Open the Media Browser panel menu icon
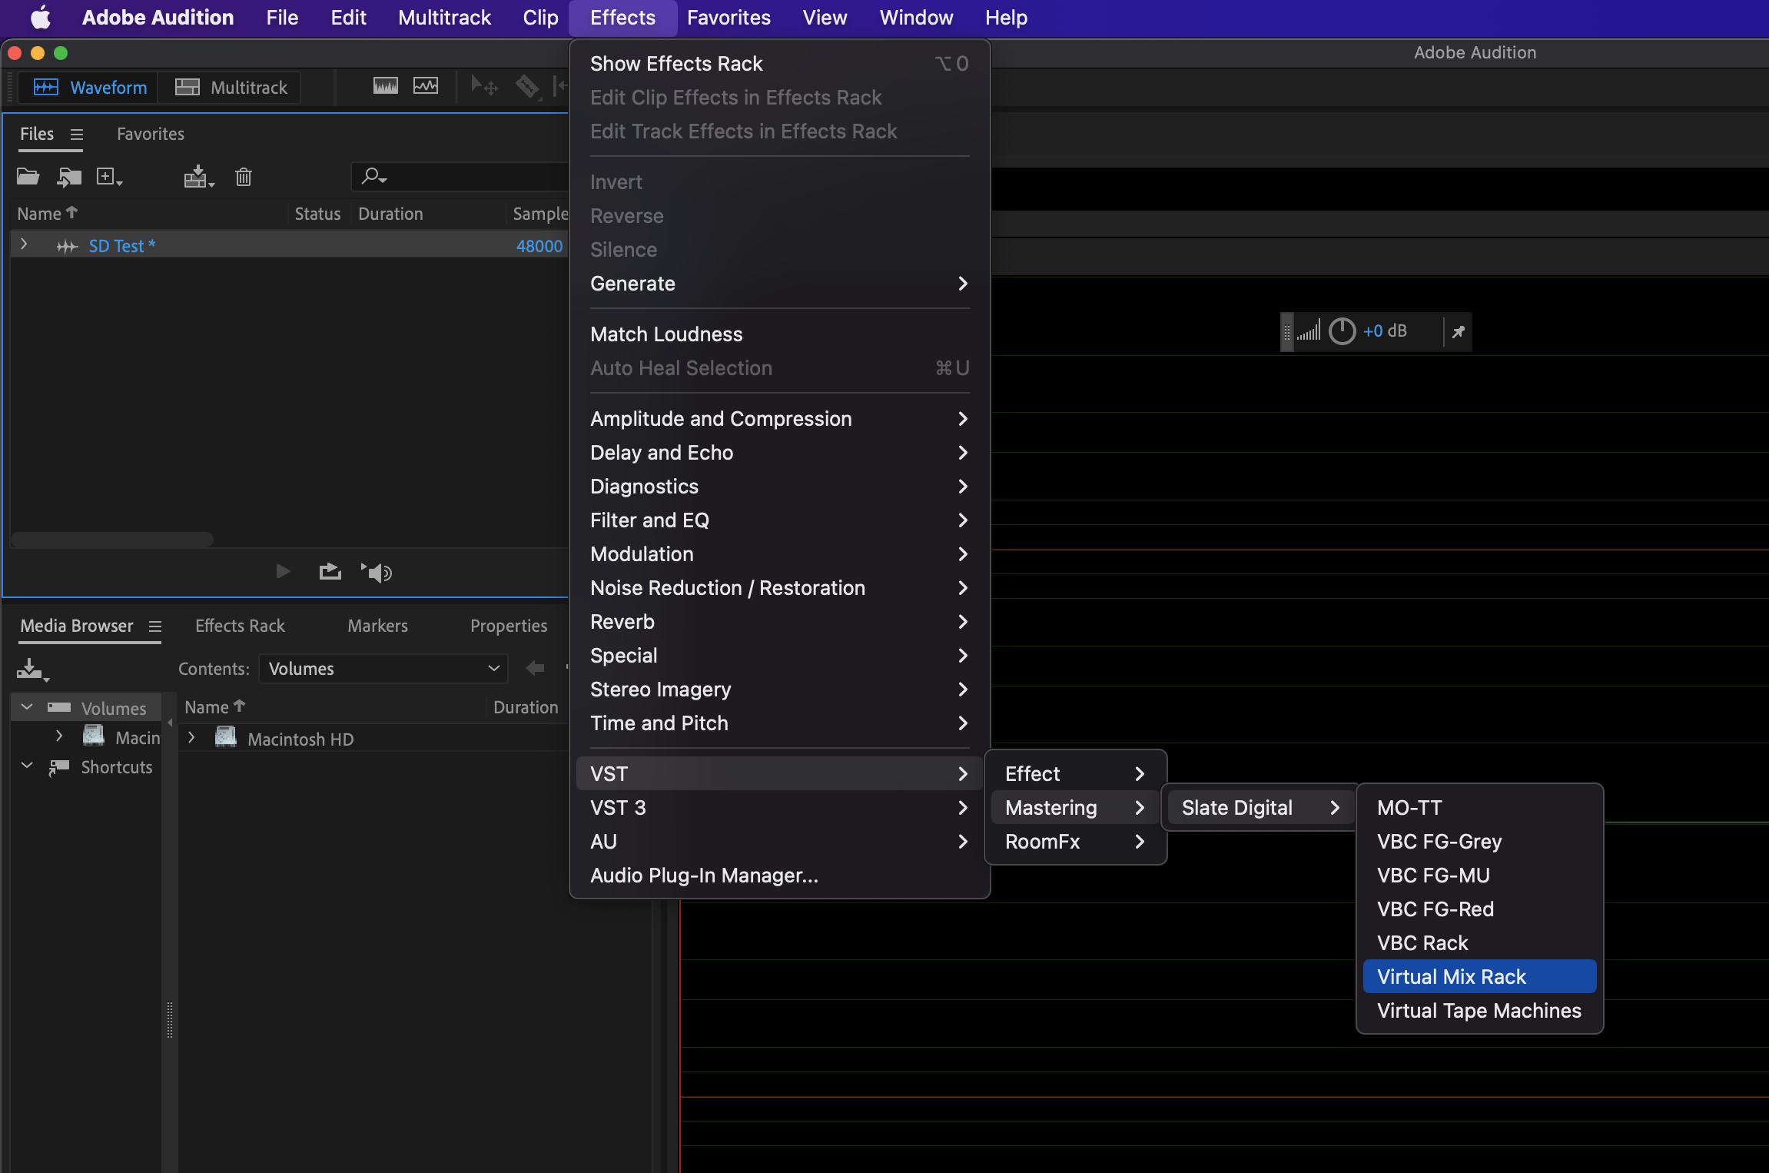Viewport: 1769px width, 1173px height. 154,626
